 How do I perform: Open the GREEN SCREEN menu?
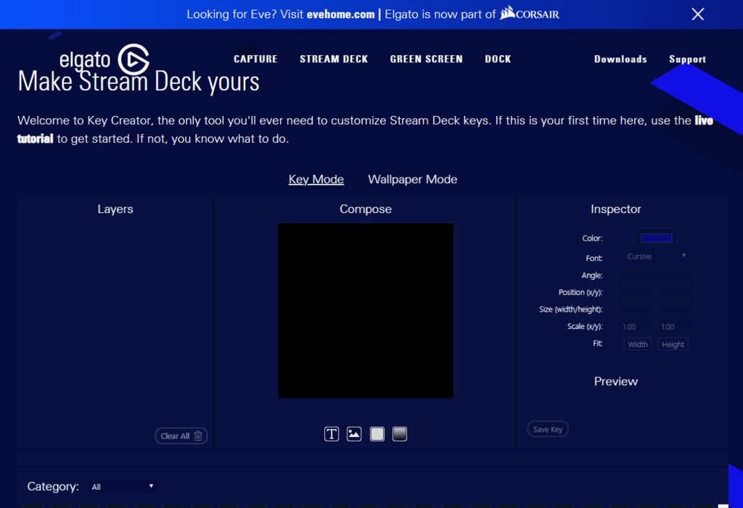coord(426,59)
